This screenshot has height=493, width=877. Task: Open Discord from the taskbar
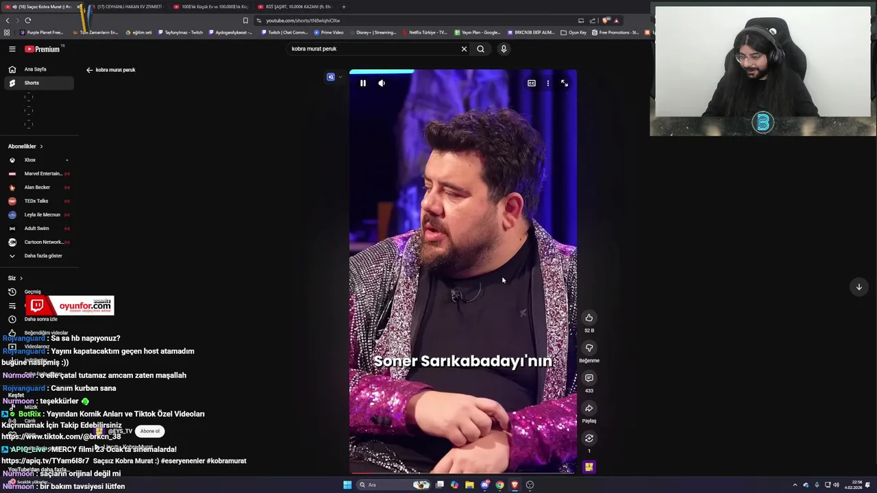pos(485,485)
